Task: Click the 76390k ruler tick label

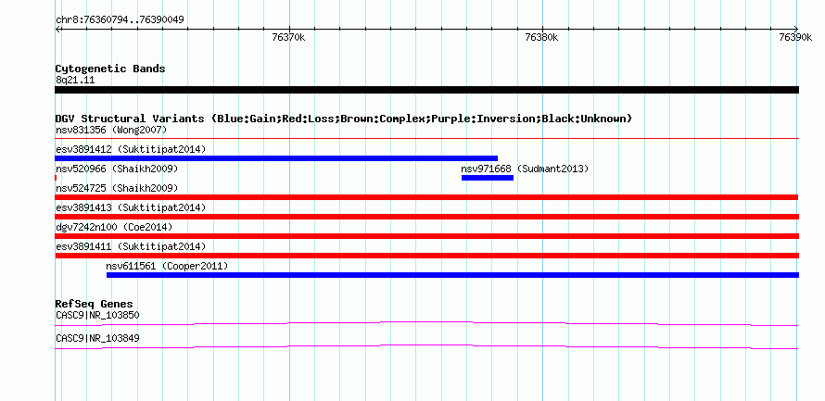Action: tap(796, 37)
